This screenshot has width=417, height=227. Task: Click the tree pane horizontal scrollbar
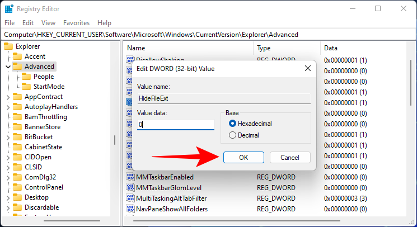coord(72,220)
